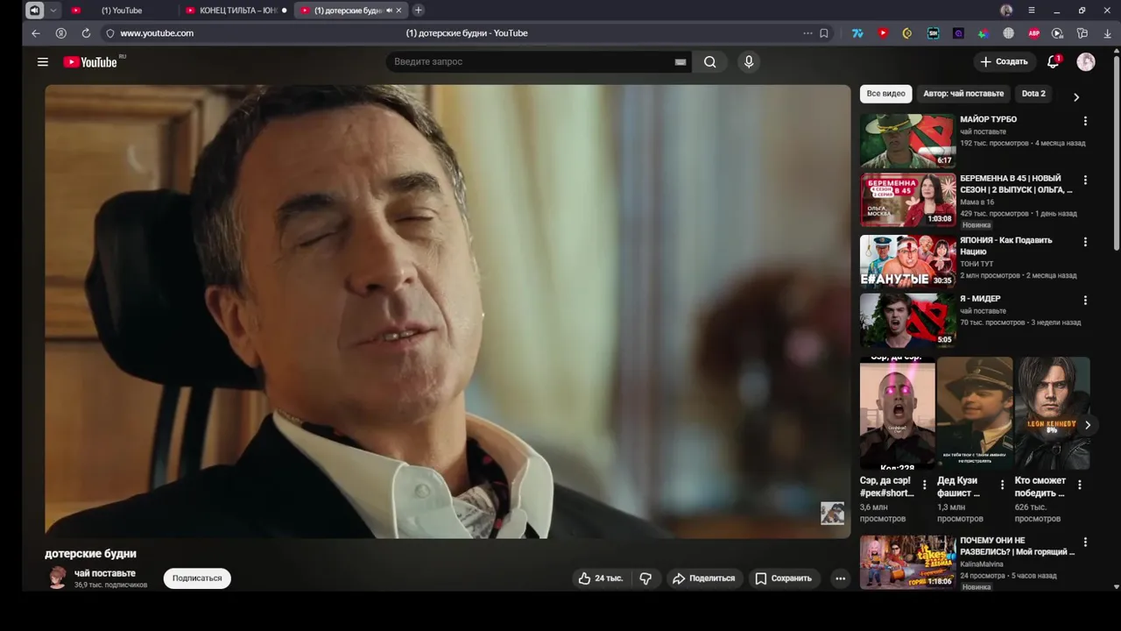Switch to the first pinned YouTube tab
The width and height of the screenshot is (1121, 631).
pyautogui.click(x=76, y=11)
